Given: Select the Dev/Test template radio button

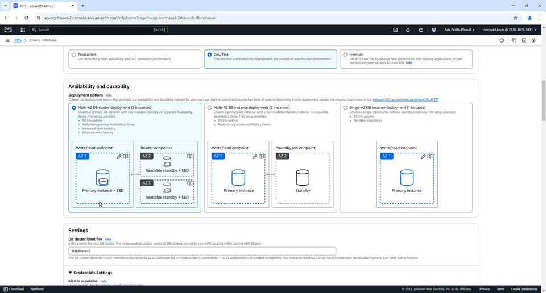Looking at the screenshot, I should (209, 55).
